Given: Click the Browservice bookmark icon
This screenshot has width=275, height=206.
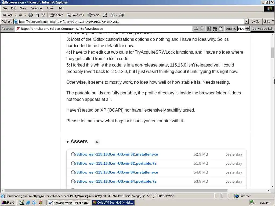Looking at the screenshot, I should tap(202, 29).
